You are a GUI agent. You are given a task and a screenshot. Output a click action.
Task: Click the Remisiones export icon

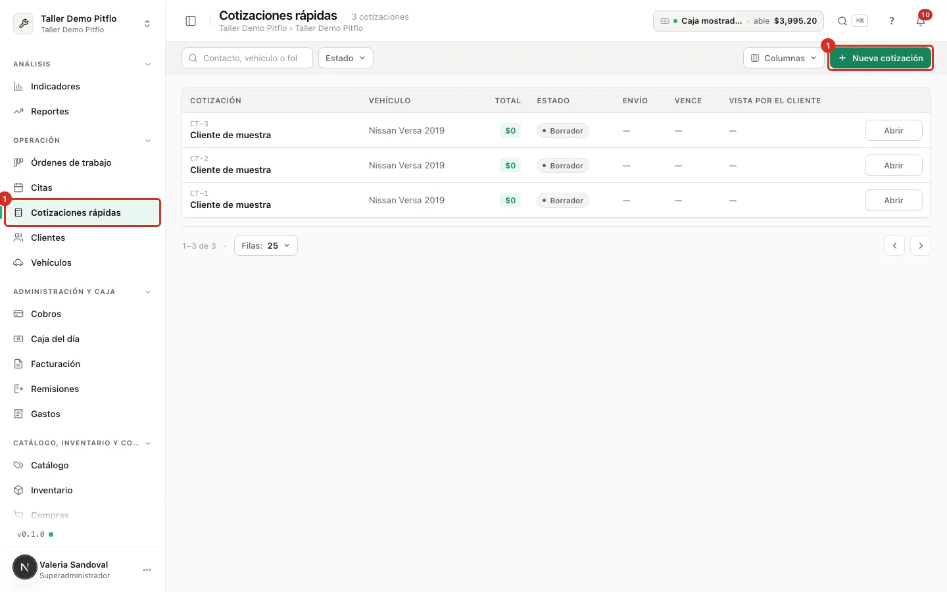coord(18,389)
